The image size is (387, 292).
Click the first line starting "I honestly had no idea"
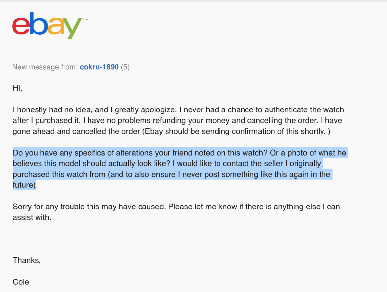[x=178, y=110]
